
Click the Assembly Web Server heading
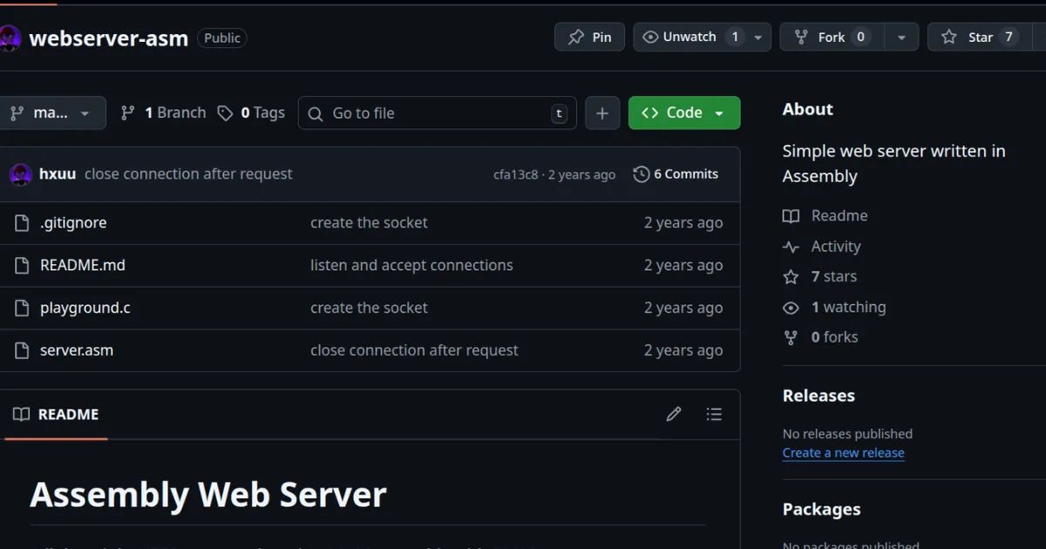(208, 495)
